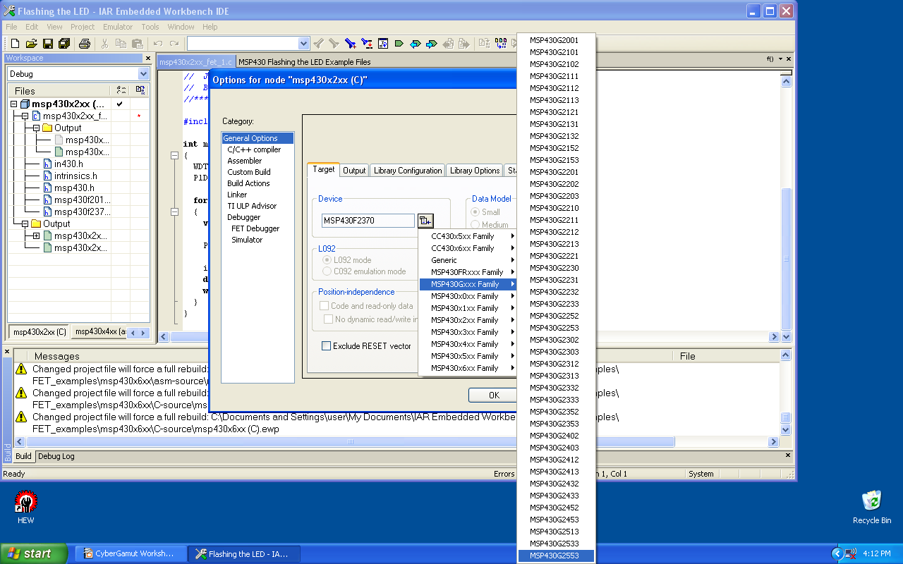Screen dimensions: 903x564
Task: Switch to the Output tab in options
Action: pyautogui.click(x=354, y=171)
